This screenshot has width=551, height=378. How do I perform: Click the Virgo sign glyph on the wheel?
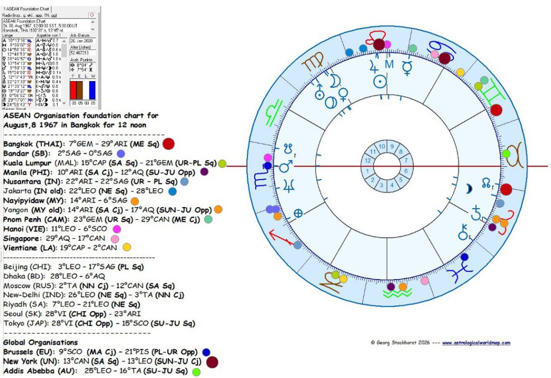(313, 61)
